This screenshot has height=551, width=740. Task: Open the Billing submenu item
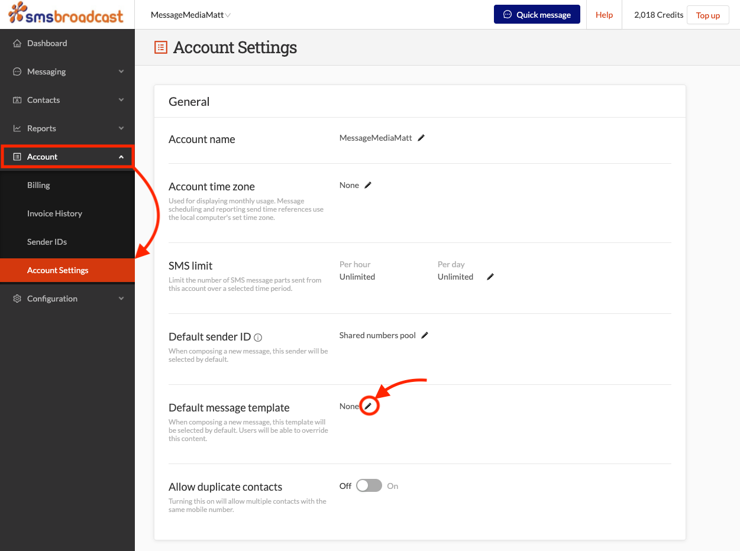click(67, 185)
